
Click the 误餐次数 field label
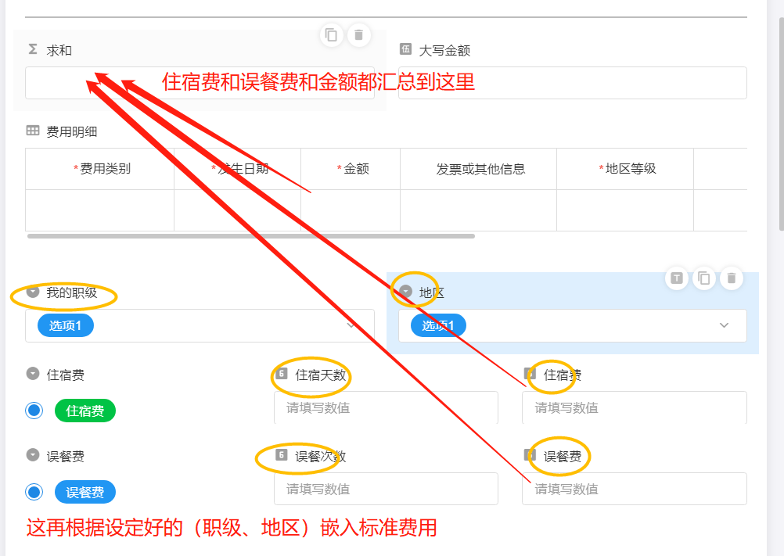pos(321,457)
